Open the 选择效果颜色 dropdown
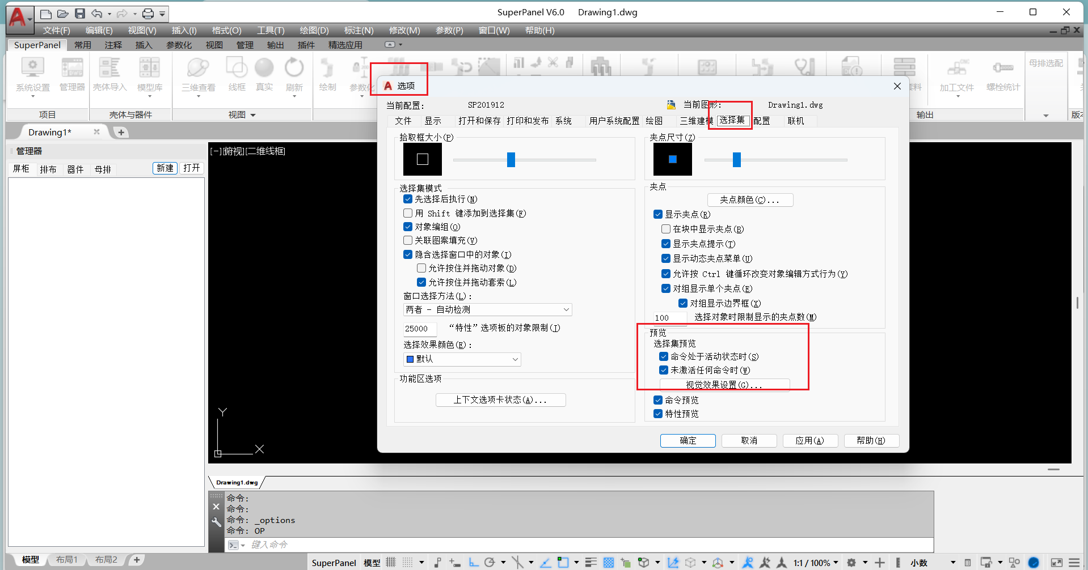The image size is (1088, 570). [462, 359]
